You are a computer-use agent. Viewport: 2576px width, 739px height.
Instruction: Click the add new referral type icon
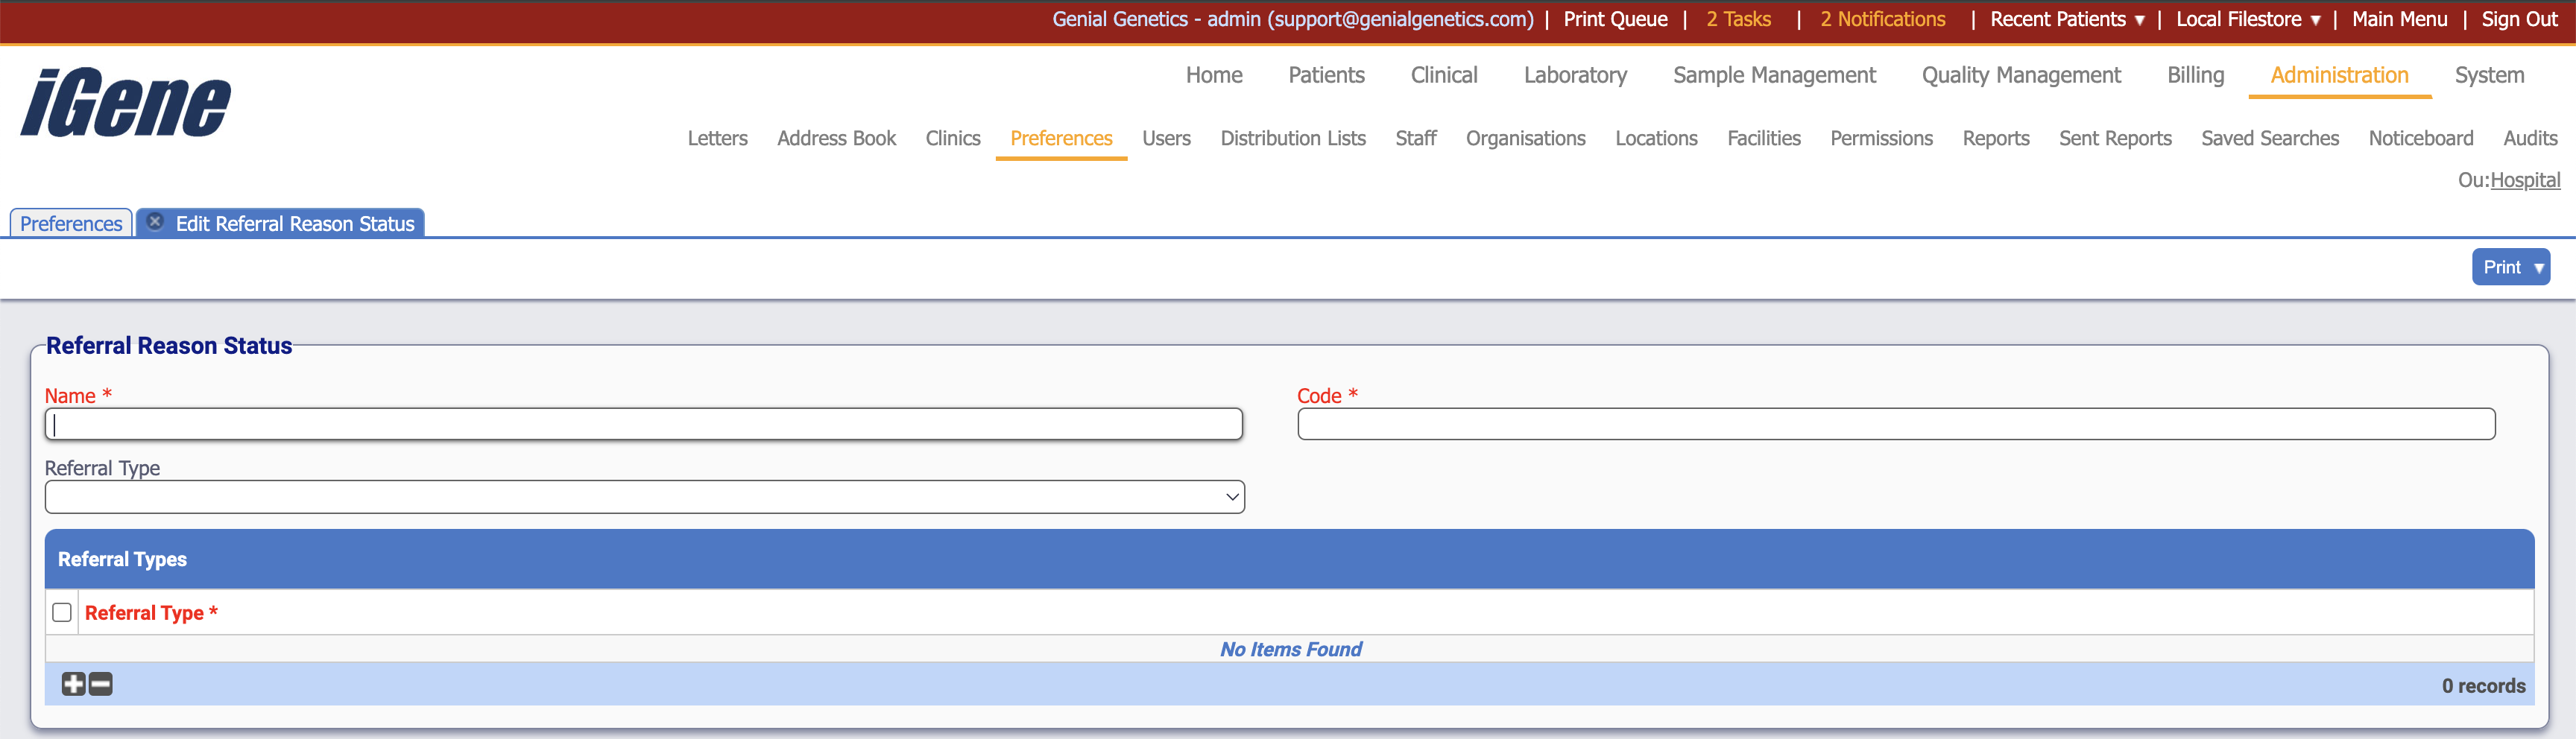pyautogui.click(x=73, y=684)
